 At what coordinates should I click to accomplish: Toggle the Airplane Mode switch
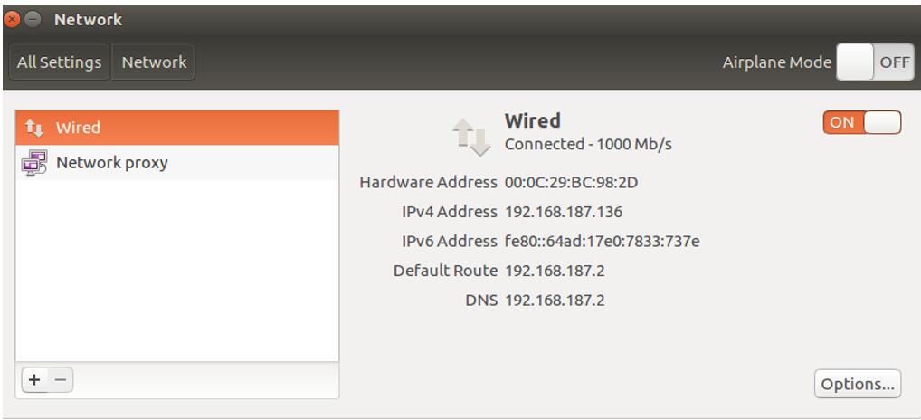[874, 62]
